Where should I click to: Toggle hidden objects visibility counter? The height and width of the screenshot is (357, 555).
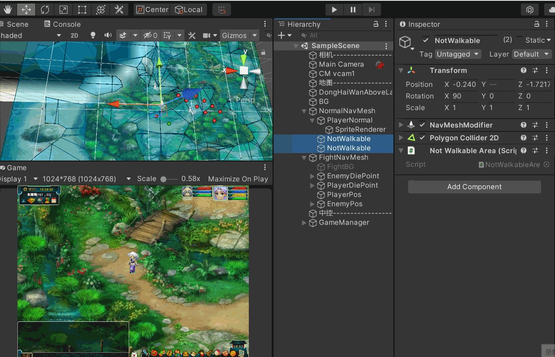coord(150,35)
